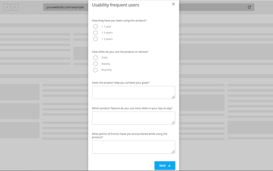The image size is (273, 171).
Task: Click the goals answer text area
Action: pyautogui.click(x=134, y=92)
